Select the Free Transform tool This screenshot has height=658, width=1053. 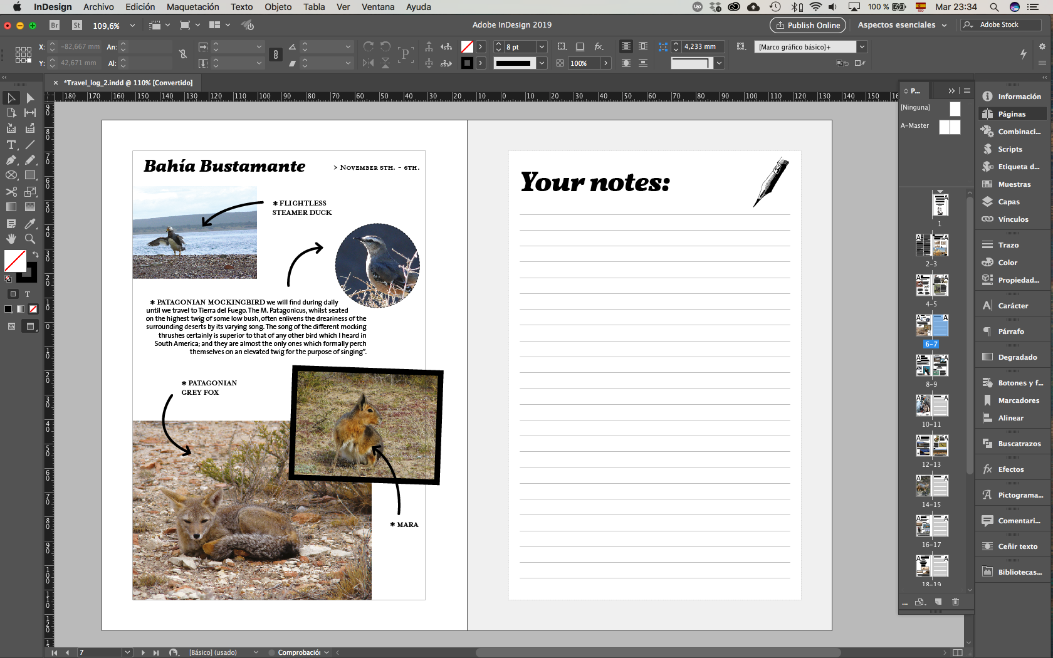click(x=30, y=192)
